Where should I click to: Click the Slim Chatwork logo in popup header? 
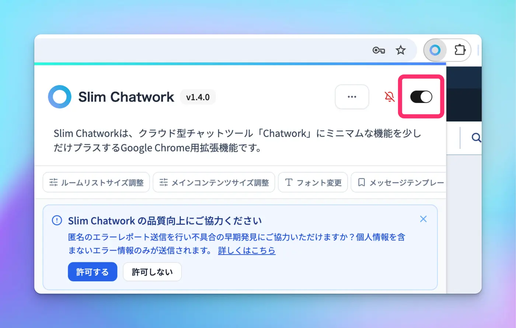point(60,97)
